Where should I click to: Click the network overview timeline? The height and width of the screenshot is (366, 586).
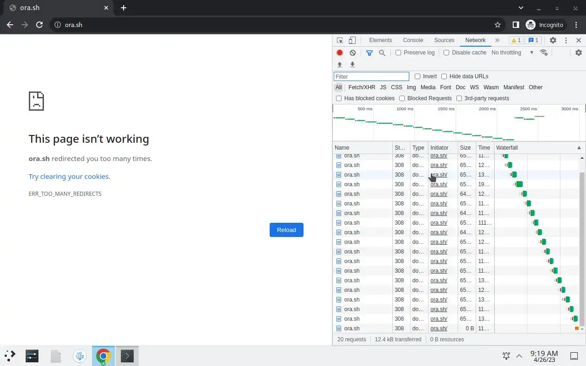coord(459,123)
